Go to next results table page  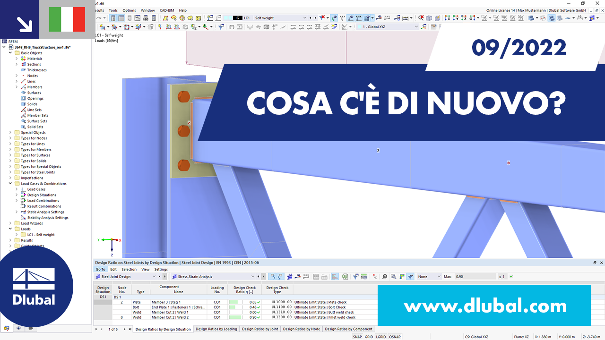[x=124, y=329]
